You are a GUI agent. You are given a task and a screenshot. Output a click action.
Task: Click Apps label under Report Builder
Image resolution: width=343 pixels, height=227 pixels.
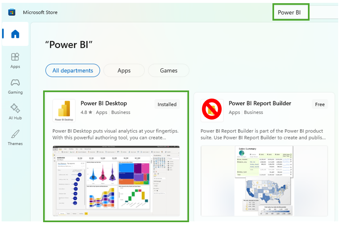pyautogui.click(x=234, y=113)
